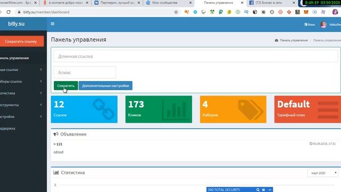Bookmark this page with the star icon

point(176,12)
